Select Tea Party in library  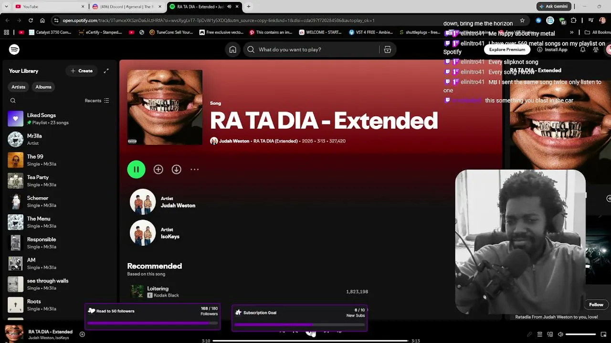60,181
